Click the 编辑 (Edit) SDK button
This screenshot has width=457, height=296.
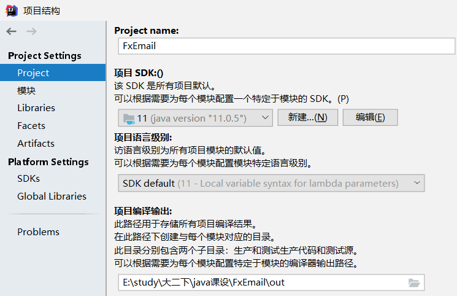[370, 118]
